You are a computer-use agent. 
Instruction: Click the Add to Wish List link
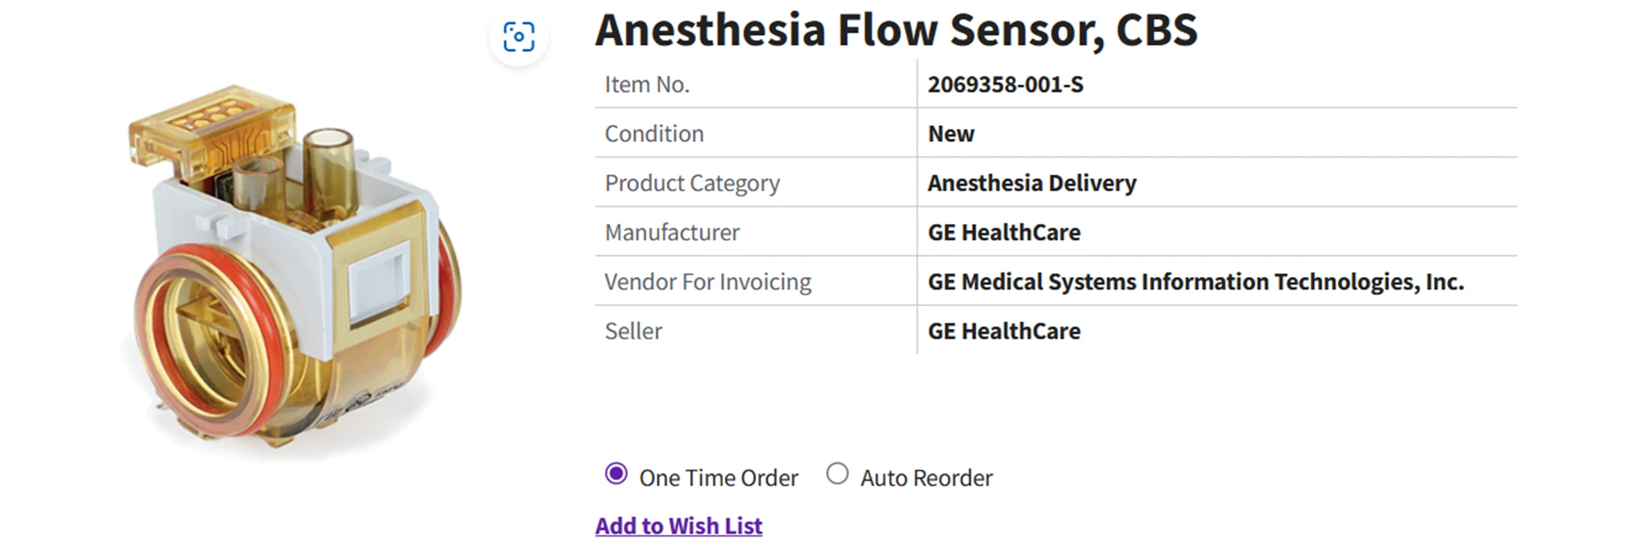pos(678,525)
